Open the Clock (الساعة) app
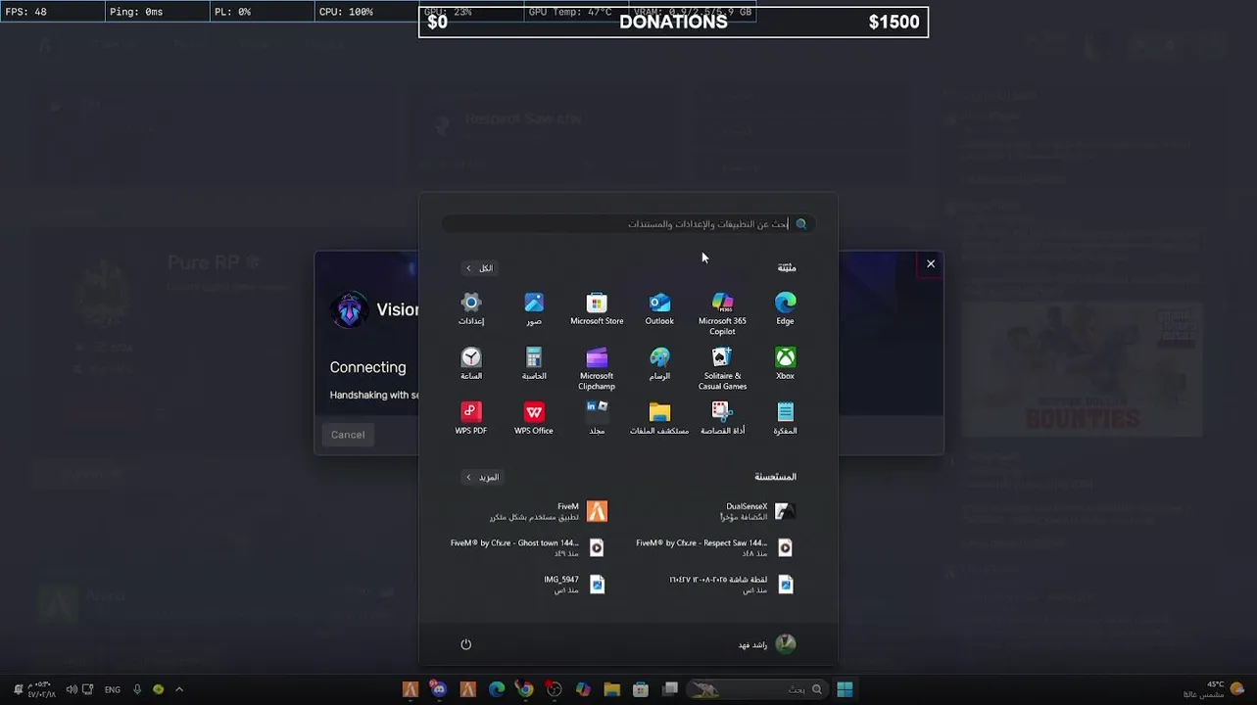The width and height of the screenshot is (1257, 705). (x=471, y=363)
